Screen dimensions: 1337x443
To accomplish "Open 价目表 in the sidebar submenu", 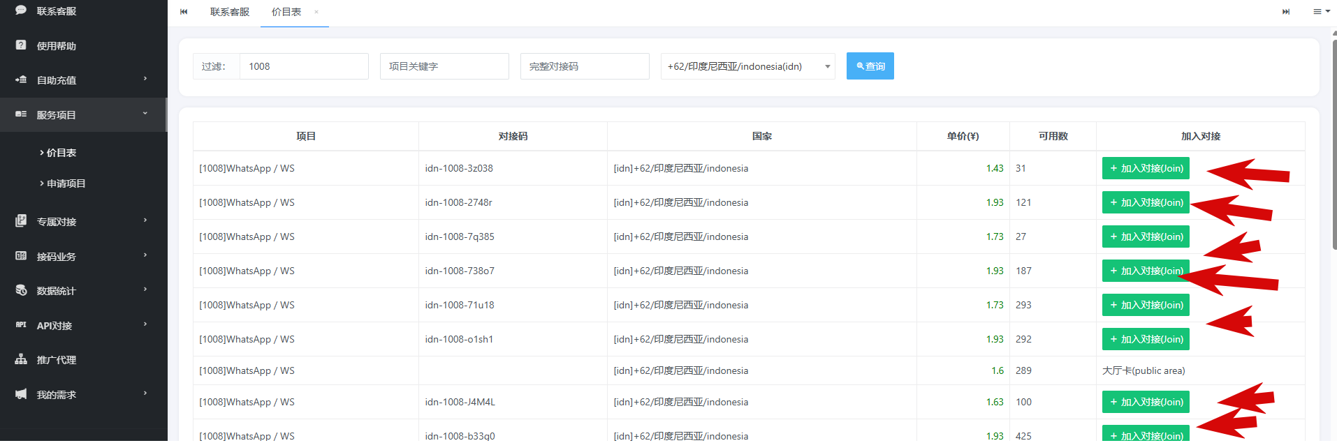I will [x=61, y=153].
